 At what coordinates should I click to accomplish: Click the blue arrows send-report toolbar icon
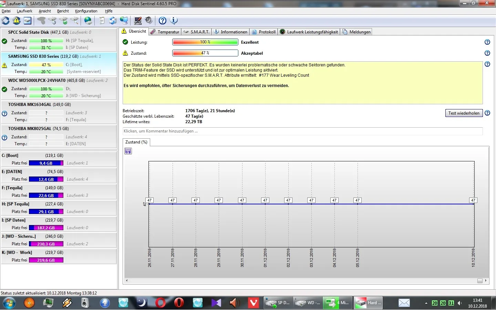tap(113, 21)
